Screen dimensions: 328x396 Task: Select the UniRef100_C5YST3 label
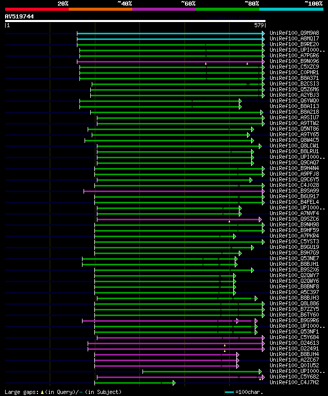[x=294, y=241]
